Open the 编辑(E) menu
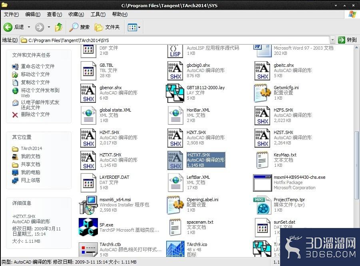This screenshot has height=266, width=360. pyautogui.click(x=33, y=14)
